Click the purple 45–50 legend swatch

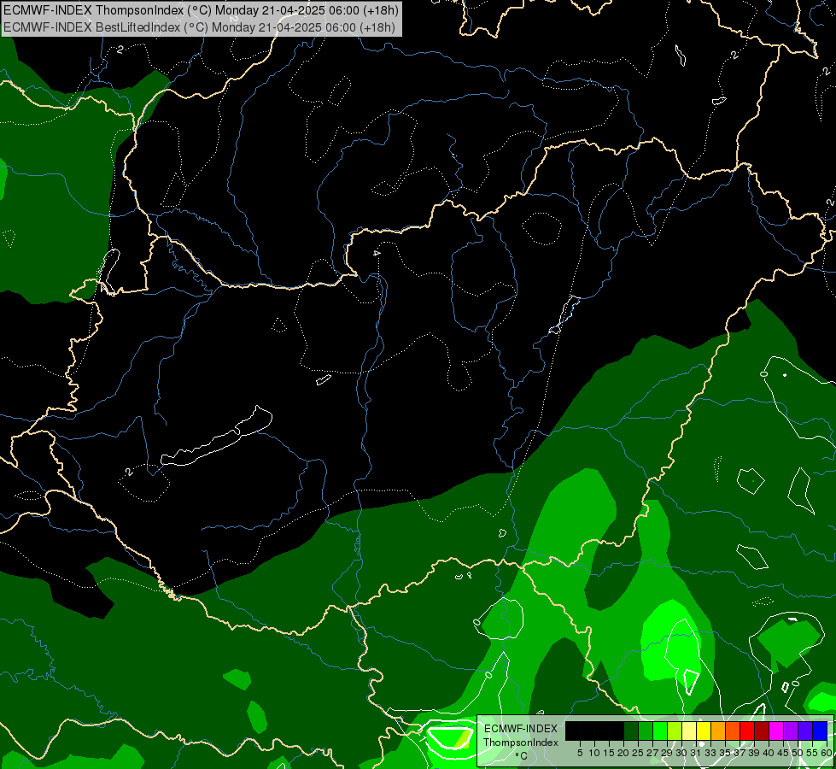(x=792, y=731)
